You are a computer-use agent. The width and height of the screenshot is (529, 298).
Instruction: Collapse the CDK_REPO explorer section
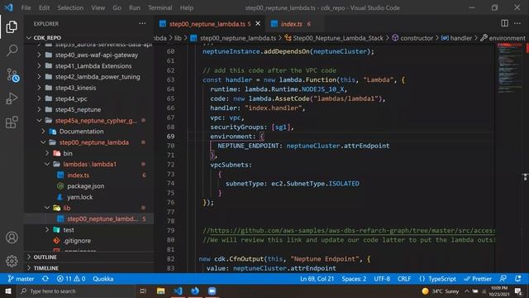(47, 38)
